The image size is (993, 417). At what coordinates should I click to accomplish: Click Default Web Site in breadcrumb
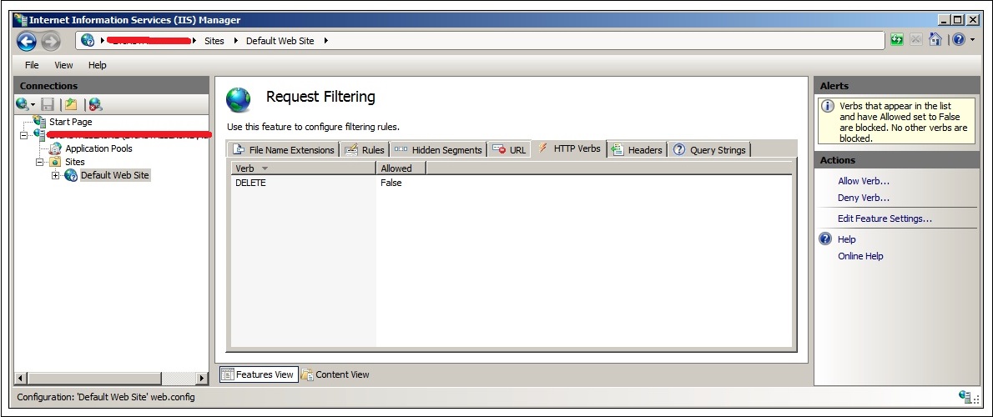click(x=280, y=41)
